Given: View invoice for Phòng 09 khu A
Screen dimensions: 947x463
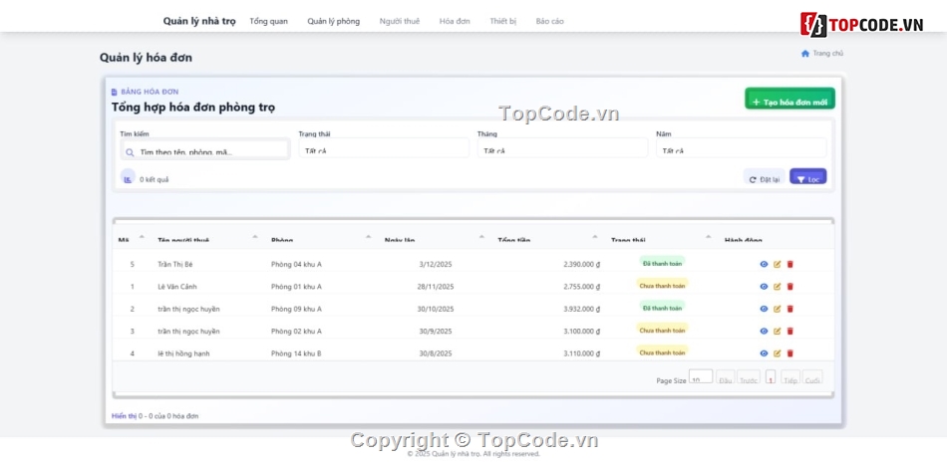Looking at the screenshot, I should pyautogui.click(x=764, y=309).
